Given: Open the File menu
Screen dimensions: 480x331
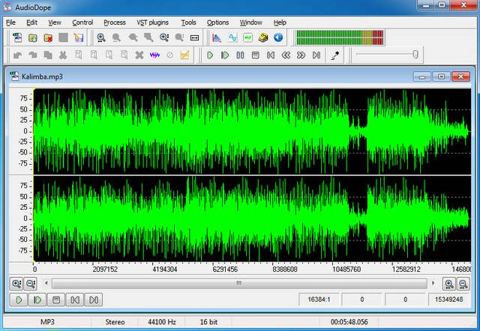Looking at the screenshot, I should (x=10, y=22).
